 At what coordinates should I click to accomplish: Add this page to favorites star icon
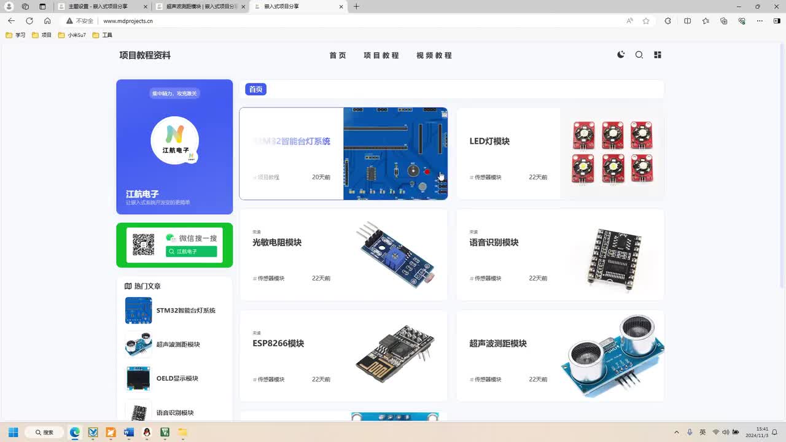tap(646, 21)
